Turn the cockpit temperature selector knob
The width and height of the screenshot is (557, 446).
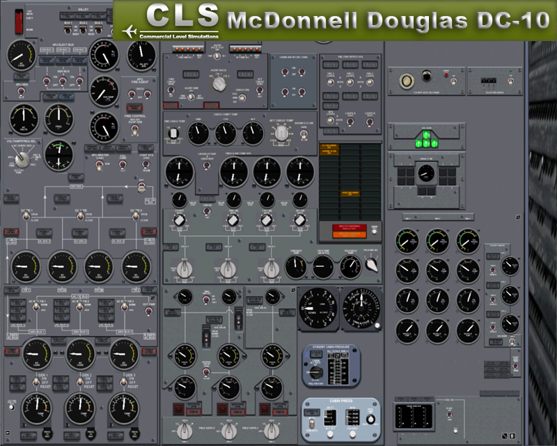tap(179, 220)
